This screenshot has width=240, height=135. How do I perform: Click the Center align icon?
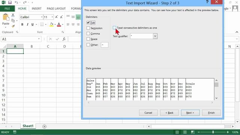[x=73, y=24]
